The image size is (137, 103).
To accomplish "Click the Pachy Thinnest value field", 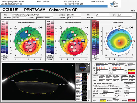I will click(116, 101).
